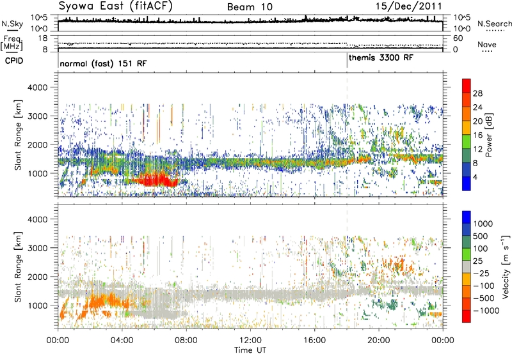
Task: Click the "04:00" time tick label
Action: tap(122, 341)
